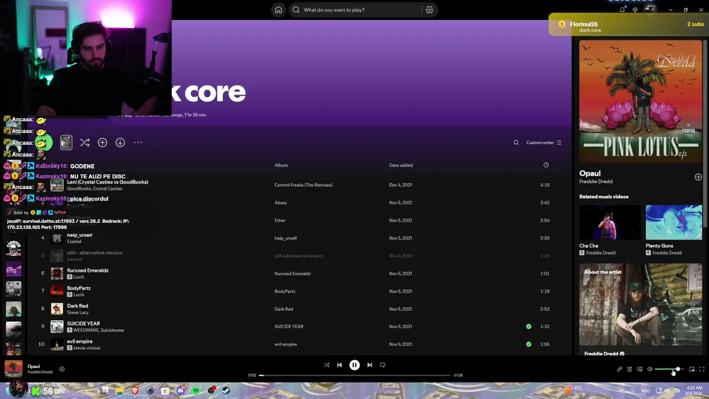This screenshot has height=399, width=709.
Task: Sort tracks by Date added column
Action: point(401,165)
